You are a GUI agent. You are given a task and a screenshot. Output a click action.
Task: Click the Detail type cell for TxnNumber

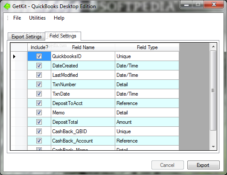147,85
